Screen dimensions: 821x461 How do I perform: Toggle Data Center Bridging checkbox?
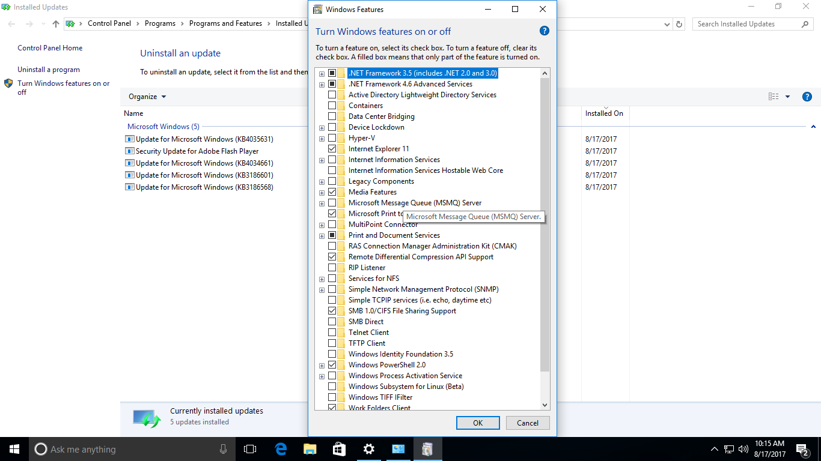coord(332,116)
